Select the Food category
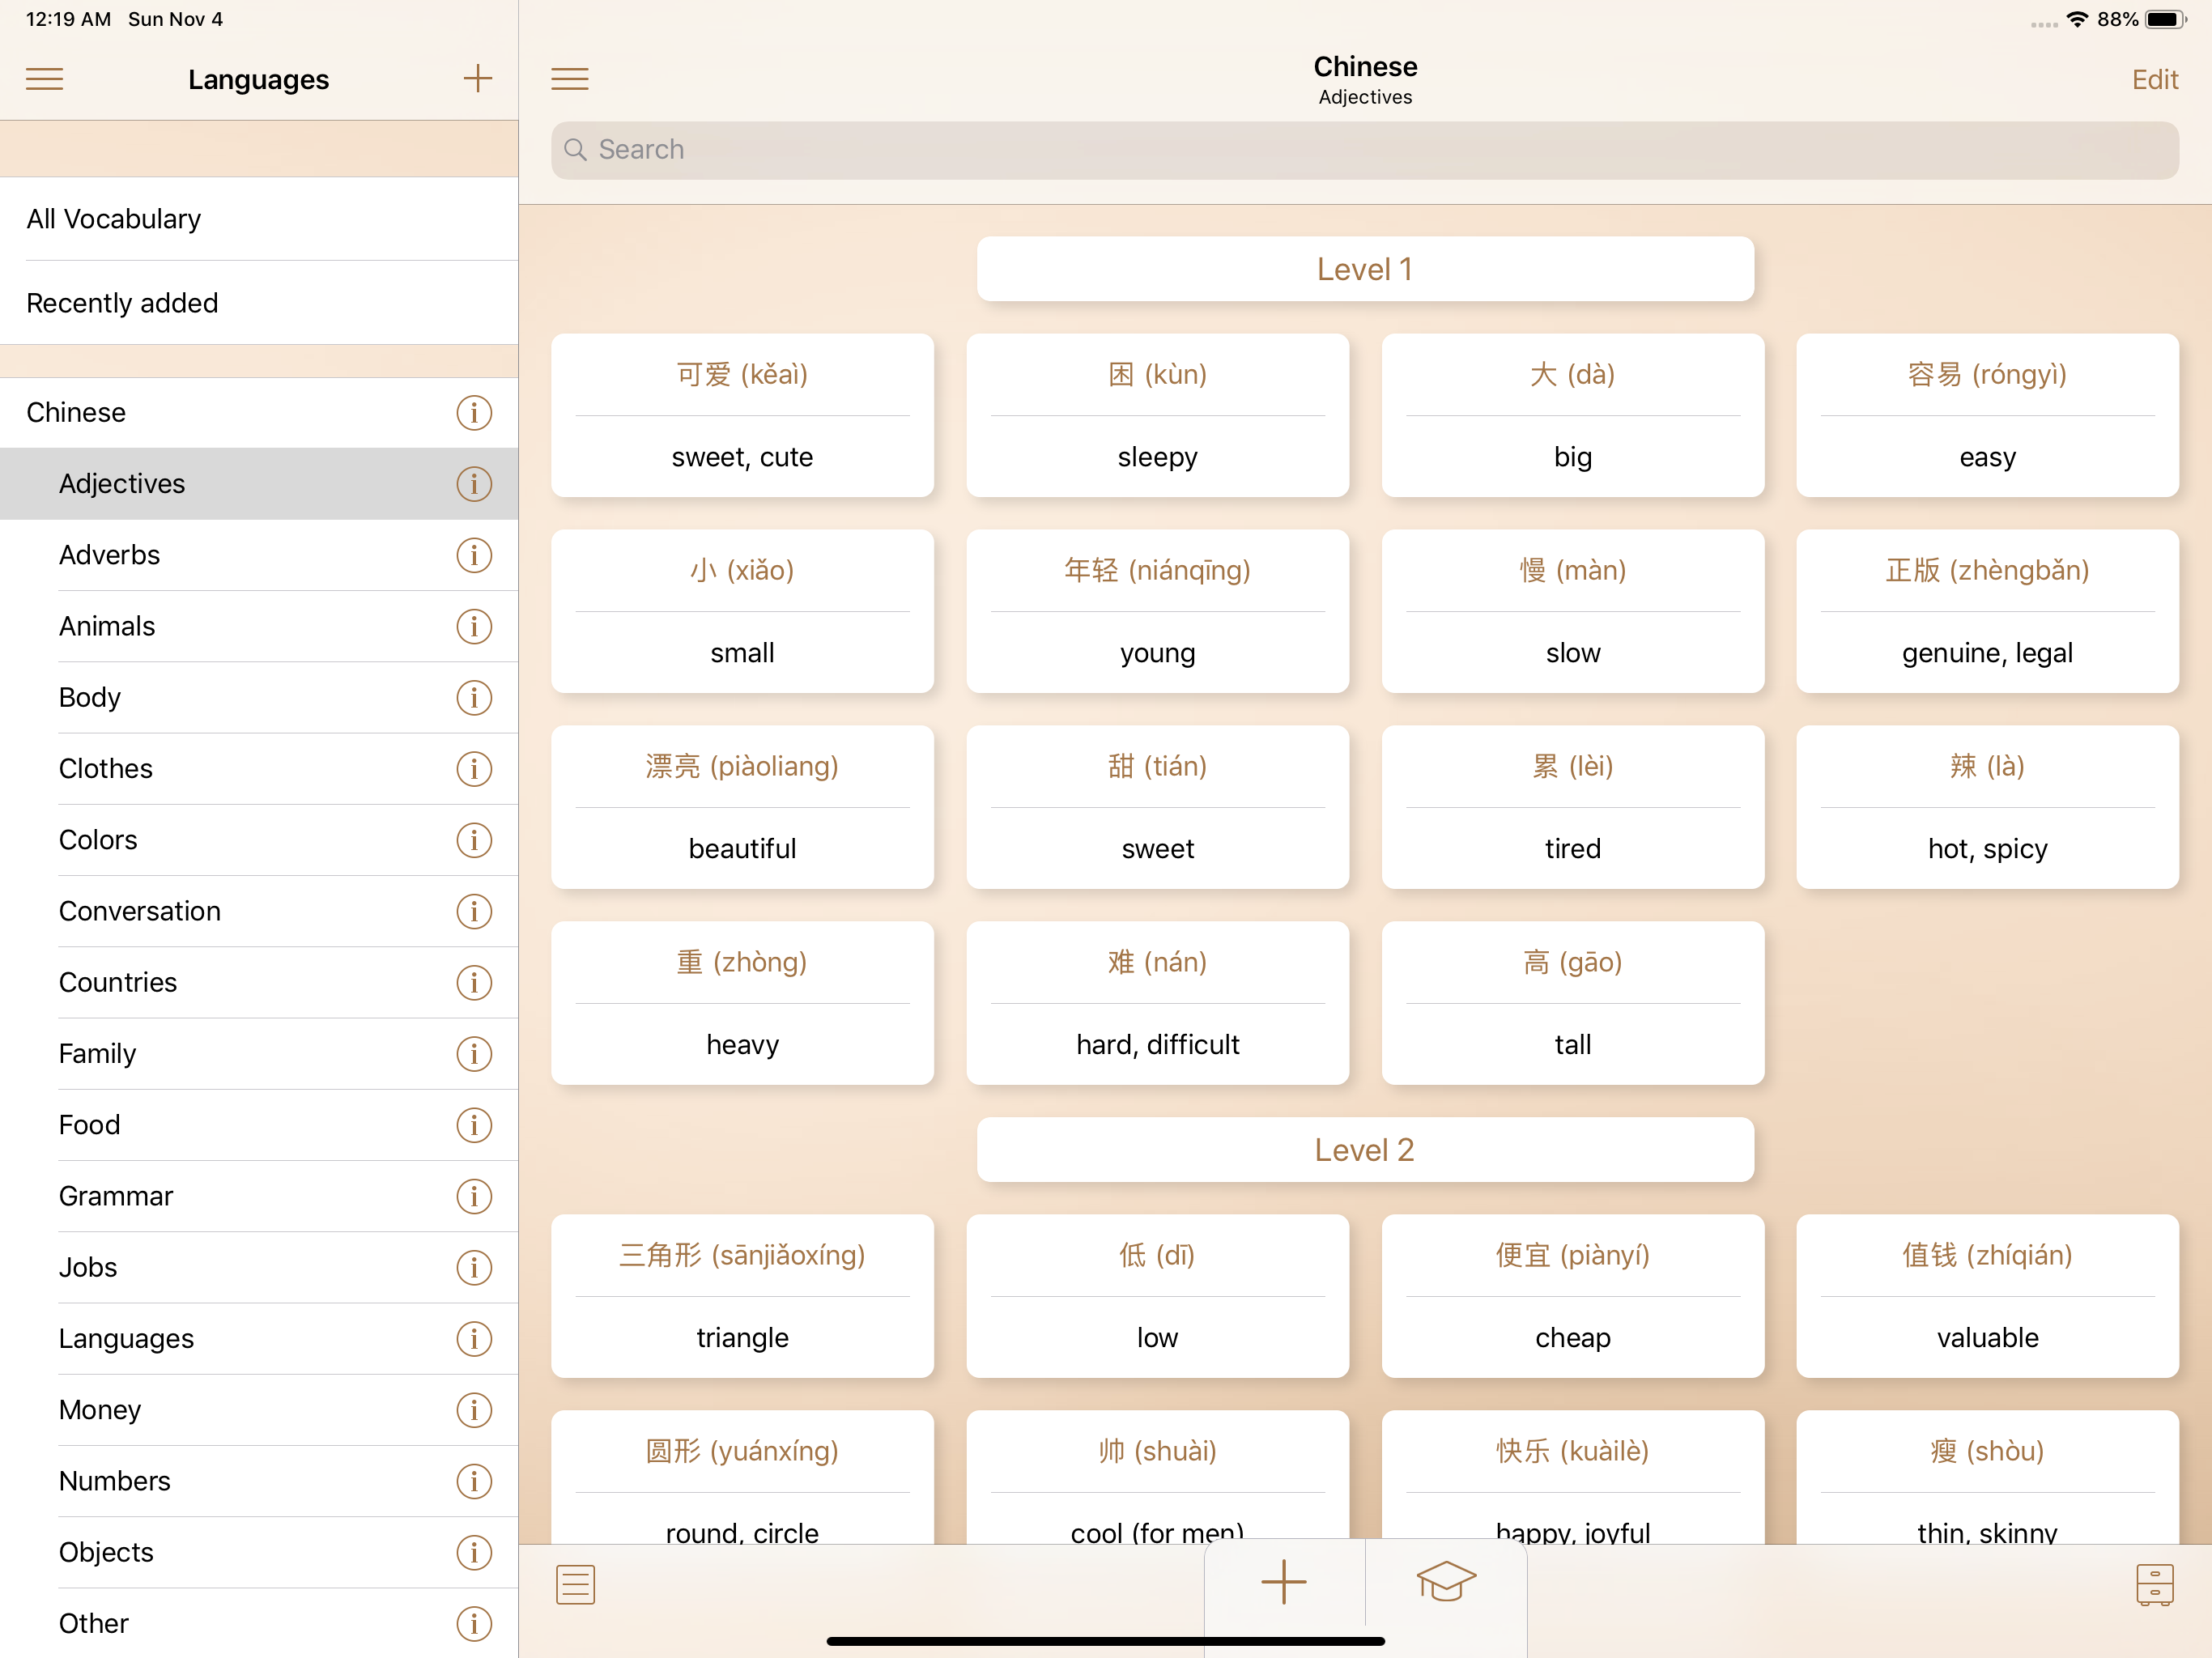Image resolution: width=2212 pixels, height=1658 pixels. click(259, 1125)
